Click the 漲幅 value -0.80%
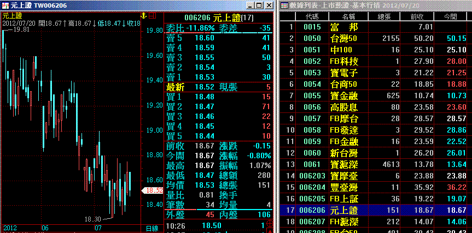 coord(259,156)
